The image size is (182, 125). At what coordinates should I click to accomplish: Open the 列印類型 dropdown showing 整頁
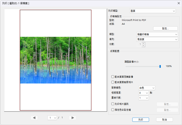click(x=153, y=11)
